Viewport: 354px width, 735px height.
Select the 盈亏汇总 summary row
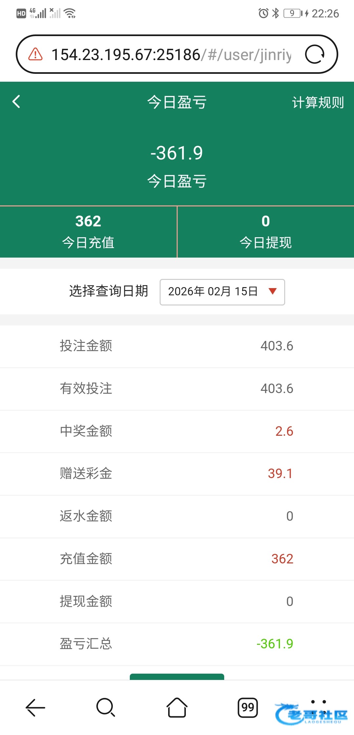click(177, 644)
